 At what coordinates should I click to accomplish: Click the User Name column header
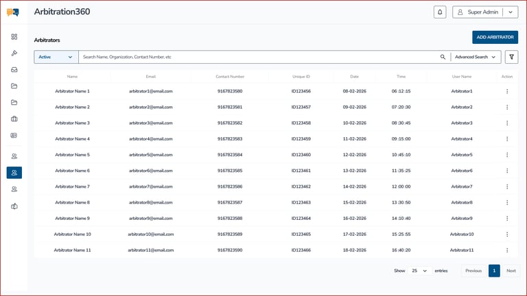point(462,77)
